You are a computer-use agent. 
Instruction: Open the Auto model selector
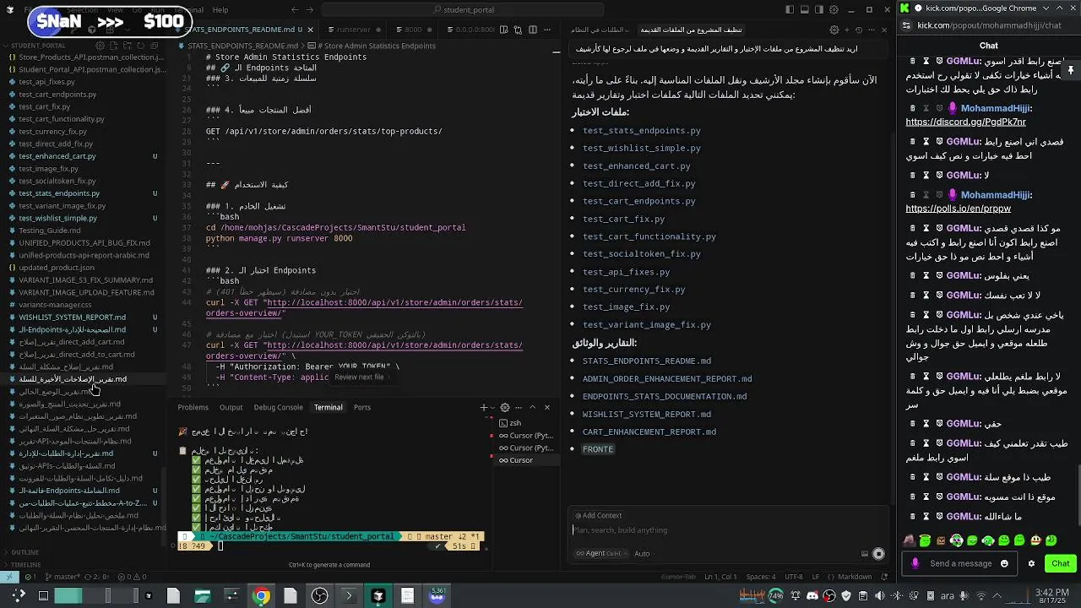click(x=642, y=553)
